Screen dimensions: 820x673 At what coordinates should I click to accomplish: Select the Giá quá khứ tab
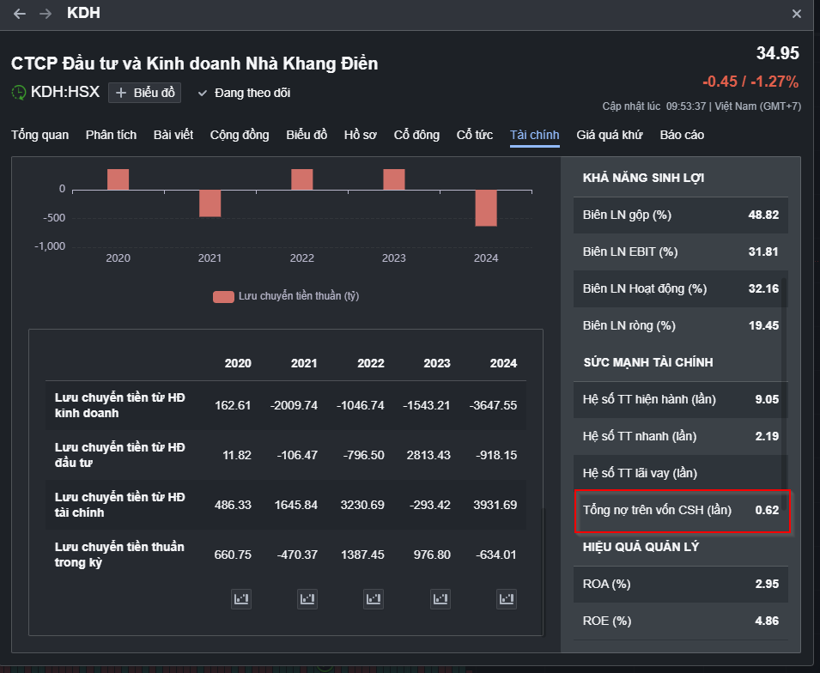pos(610,135)
